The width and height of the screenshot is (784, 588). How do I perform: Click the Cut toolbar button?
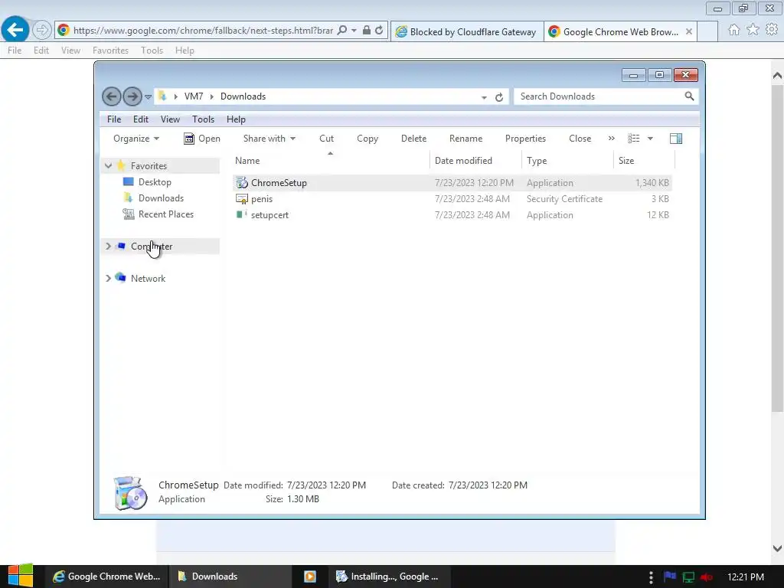click(x=326, y=139)
